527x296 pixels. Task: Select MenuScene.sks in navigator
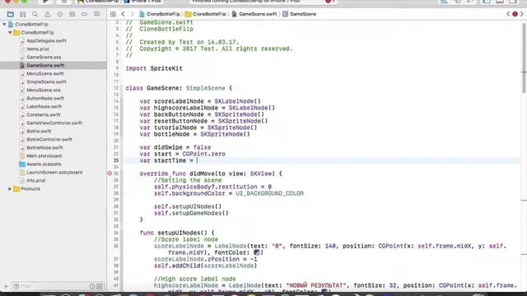coord(44,90)
